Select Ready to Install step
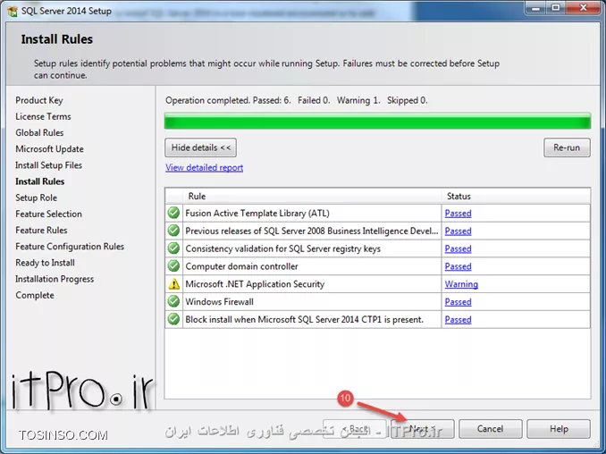This screenshot has height=454, width=606. point(46,263)
